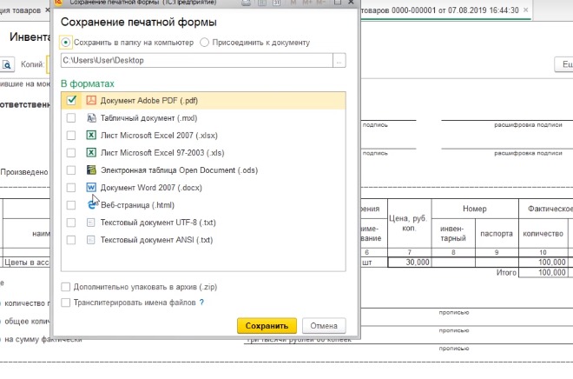This screenshot has width=573, height=379.
Task: Click the MXL spreadsheet document icon
Action: click(x=90, y=117)
